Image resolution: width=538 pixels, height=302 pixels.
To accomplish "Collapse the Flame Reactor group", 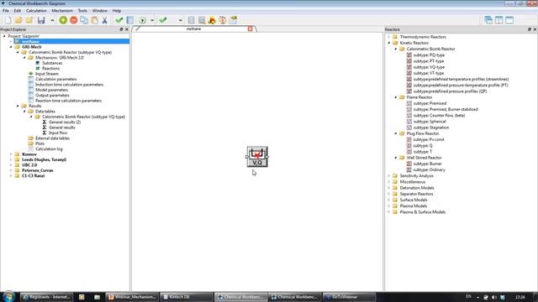I will click(x=396, y=97).
